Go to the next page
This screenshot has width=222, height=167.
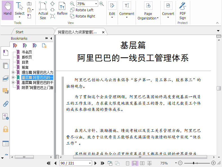96,163
